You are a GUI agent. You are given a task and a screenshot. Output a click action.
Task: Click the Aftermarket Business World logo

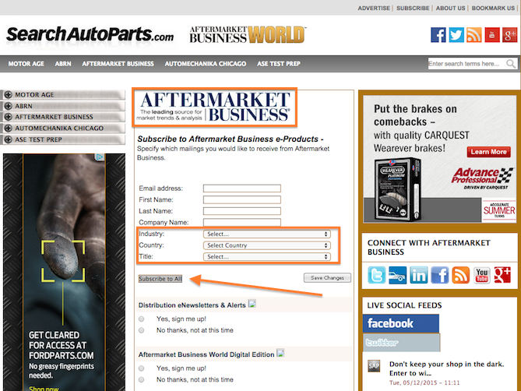tap(248, 35)
